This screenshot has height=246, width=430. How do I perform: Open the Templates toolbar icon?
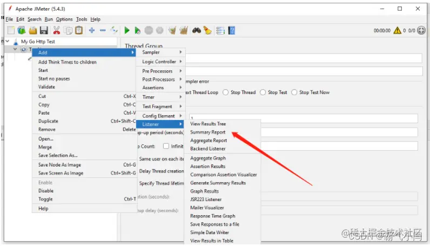pos(22,30)
